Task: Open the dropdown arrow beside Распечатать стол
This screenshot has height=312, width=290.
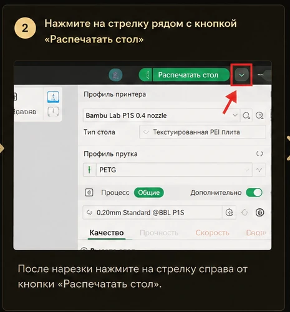Action: (x=241, y=75)
